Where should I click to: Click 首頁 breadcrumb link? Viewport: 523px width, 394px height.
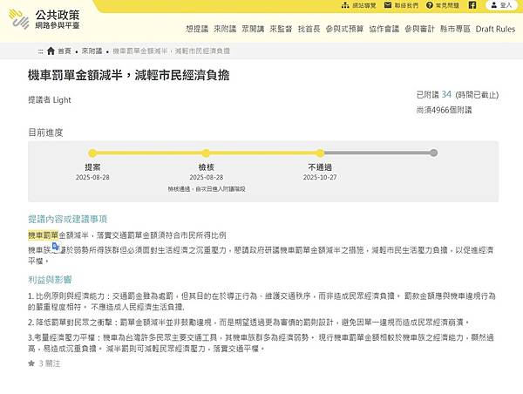pos(65,51)
